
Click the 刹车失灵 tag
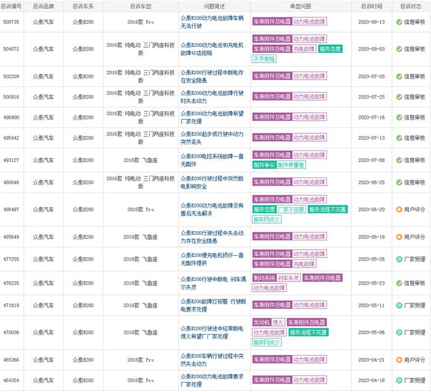pyautogui.click(x=288, y=278)
